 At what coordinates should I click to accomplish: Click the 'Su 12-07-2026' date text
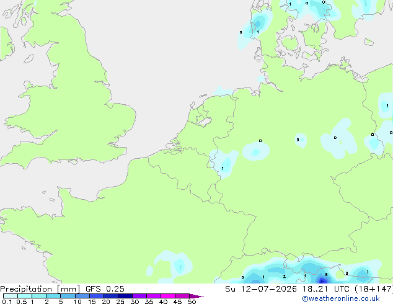(x=261, y=289)
